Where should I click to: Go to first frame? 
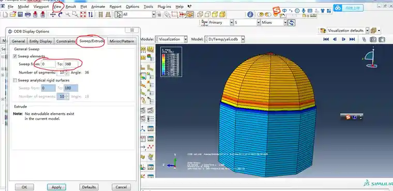tap(326, 39)
